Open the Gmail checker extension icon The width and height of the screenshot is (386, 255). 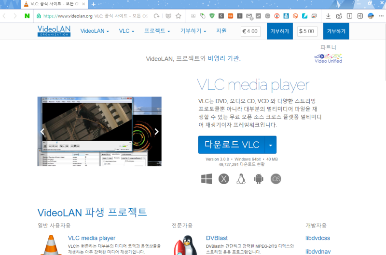pos(249,16)
